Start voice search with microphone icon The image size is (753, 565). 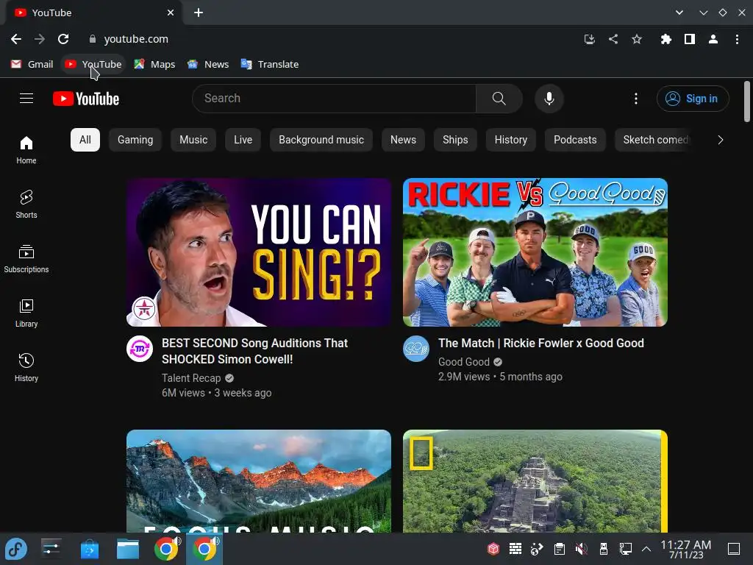(549, 99)
